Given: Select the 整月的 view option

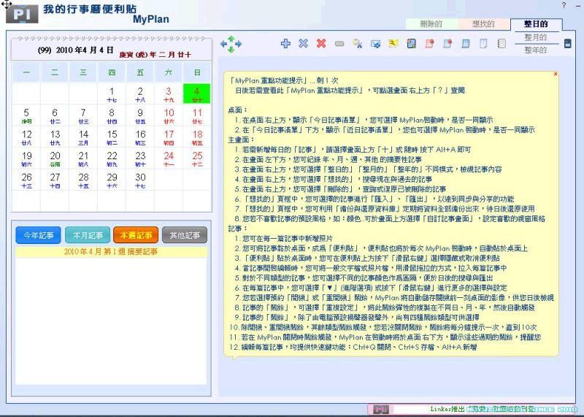Looking at the screenshot, I should click(x=536, y=37).
